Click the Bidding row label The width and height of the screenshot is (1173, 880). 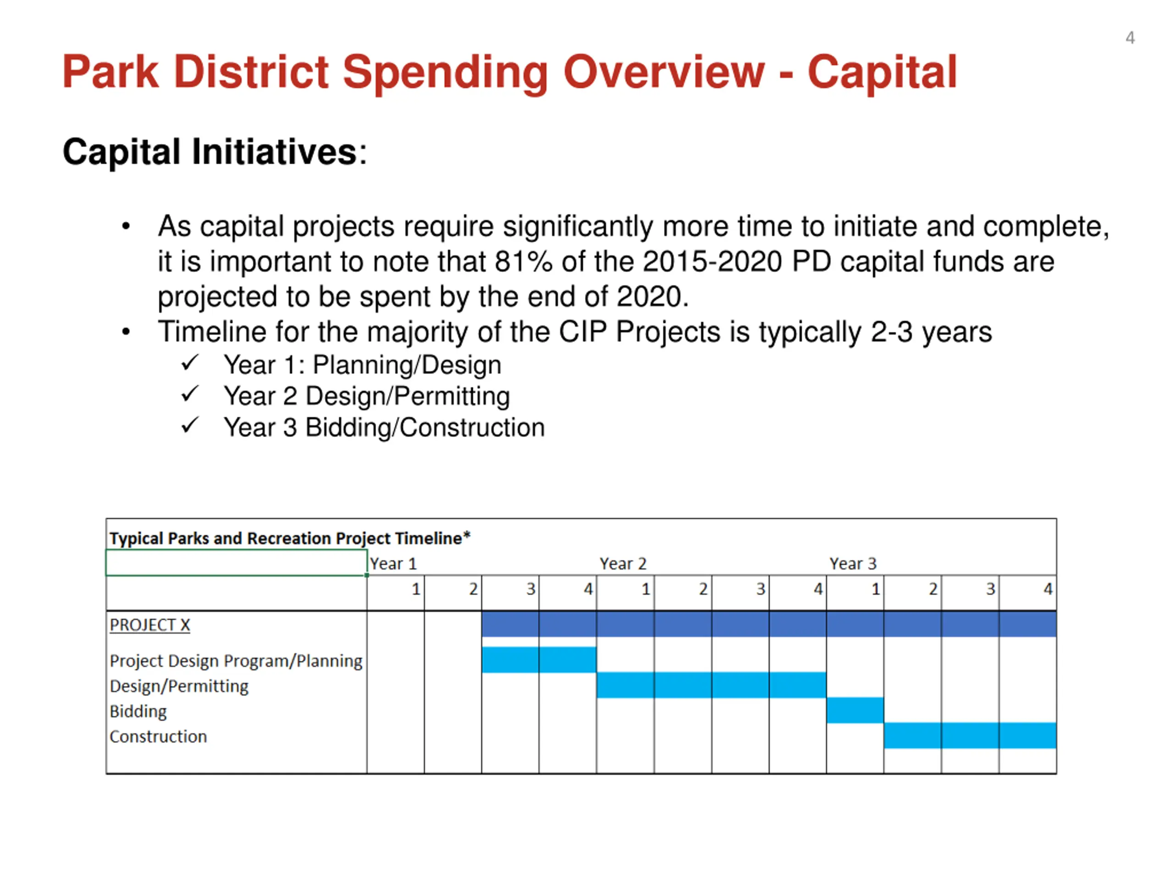pyautogui.click(x=138, y=711)
